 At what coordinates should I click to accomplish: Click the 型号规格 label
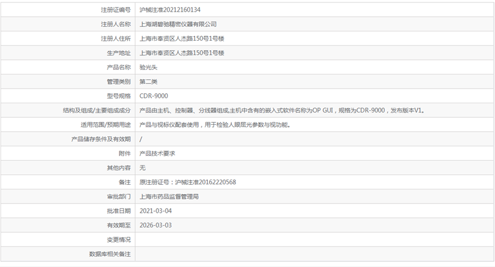[x=119, y=96]
